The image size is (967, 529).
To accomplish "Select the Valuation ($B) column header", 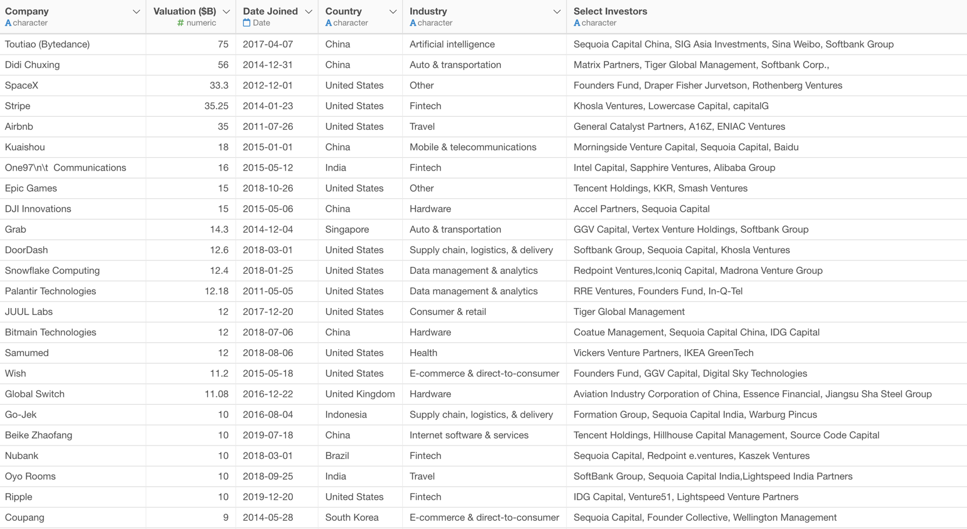I will point(191,16).
